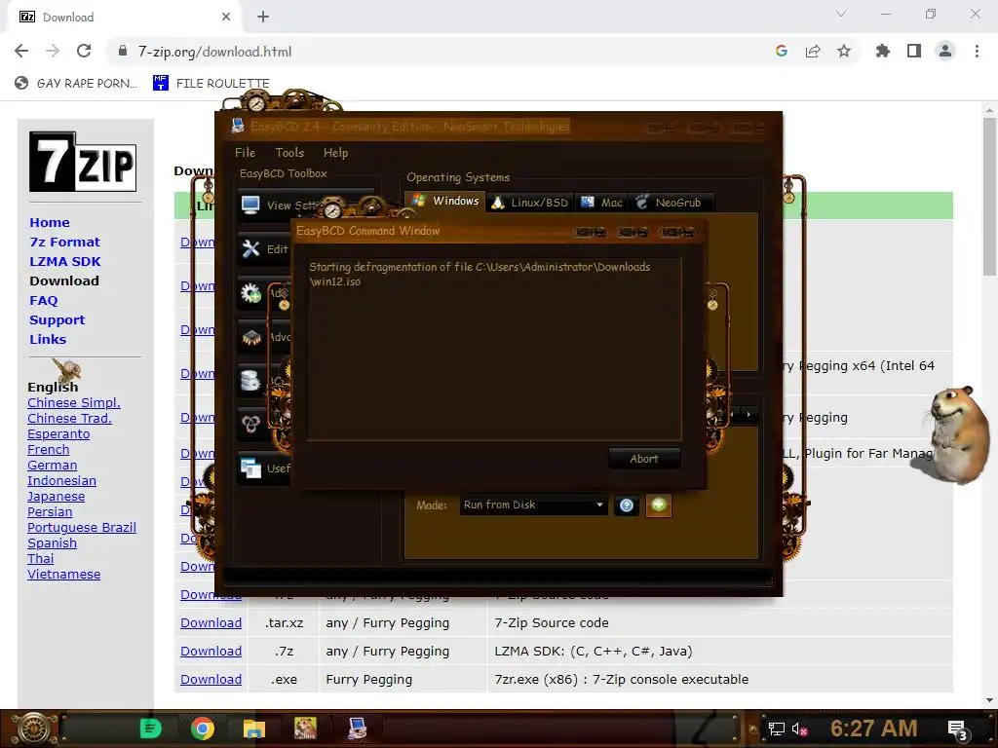The width and height of the screenshot is (998, 748).
Task: Open the green notes app on taskbar
Action: coord(151,729)
